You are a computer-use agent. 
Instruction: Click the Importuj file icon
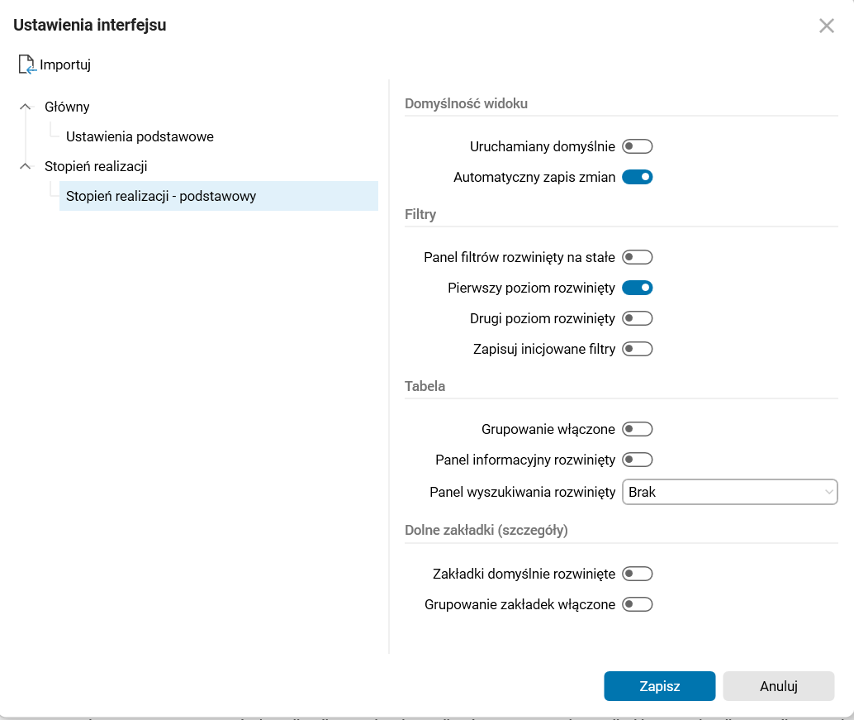point(27,64)
